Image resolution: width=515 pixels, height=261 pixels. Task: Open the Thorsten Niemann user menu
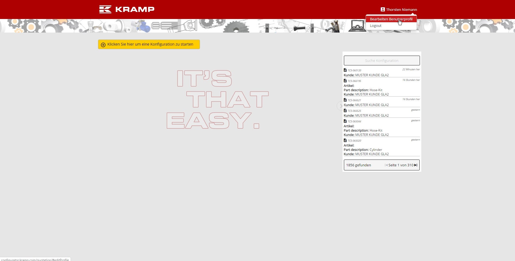click(x=399, y=9)
